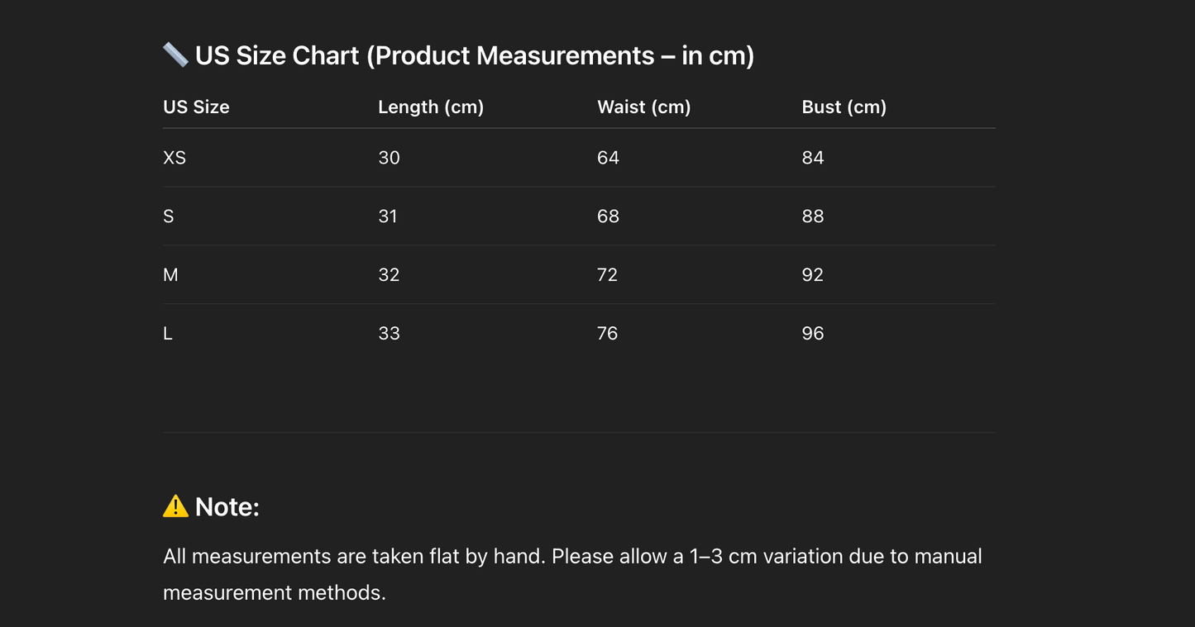Click length value 33 for L

coord(389,334)
